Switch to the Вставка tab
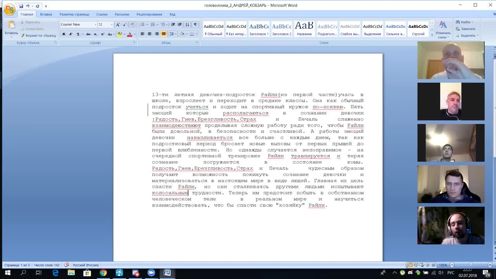496x279 pixels. 46,14
